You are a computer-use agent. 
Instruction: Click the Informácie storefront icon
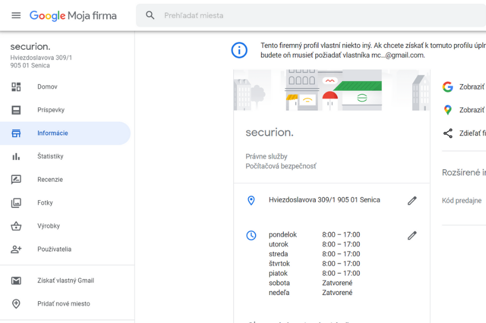coord(16,133)
